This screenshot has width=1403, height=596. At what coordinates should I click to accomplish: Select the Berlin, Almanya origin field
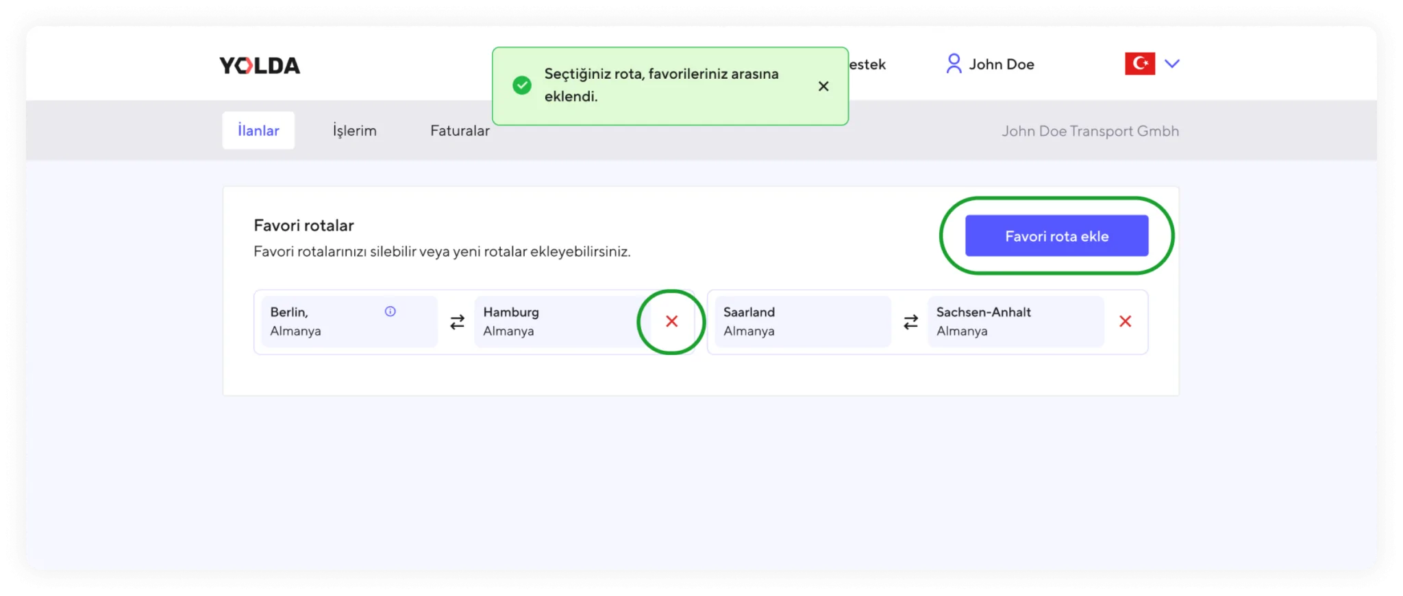tap(322, 322)
